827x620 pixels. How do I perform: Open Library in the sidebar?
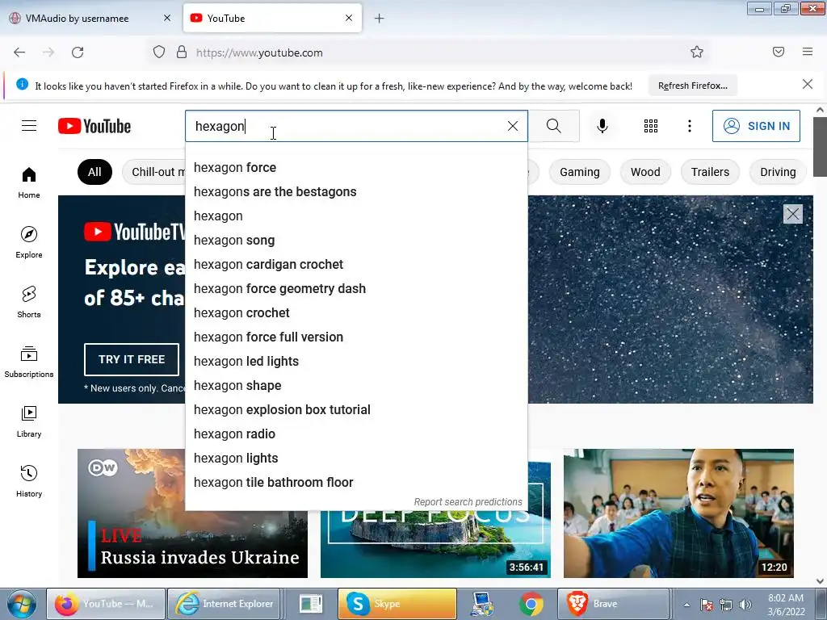(x=29, y=421)
